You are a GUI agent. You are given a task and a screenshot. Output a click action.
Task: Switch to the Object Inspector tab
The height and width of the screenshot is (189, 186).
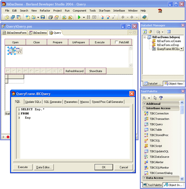click(173, 185)
